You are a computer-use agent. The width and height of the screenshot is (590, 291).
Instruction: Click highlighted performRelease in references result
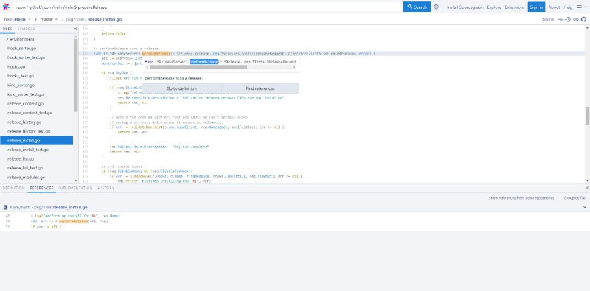(x=72, y=222)
